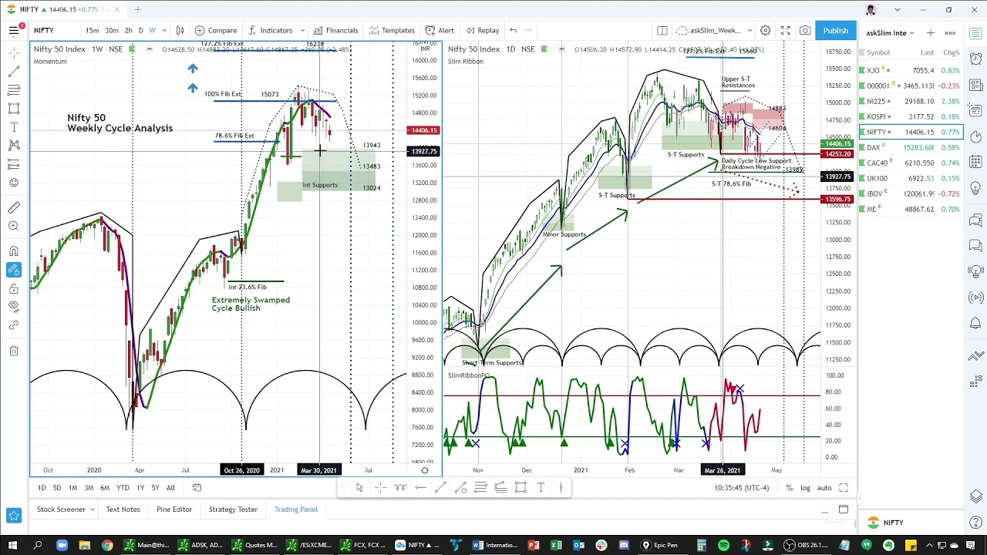The height and width of the screenshot is (555, 987).
Task: Take a chart snapshot with camera icon
Action: 805,30
